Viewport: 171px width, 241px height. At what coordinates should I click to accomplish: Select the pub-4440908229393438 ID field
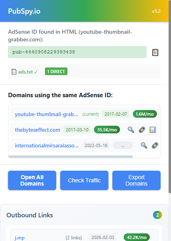click(x=77, y=52)
